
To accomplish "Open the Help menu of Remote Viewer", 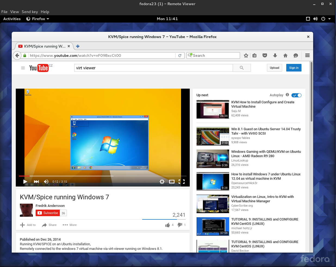I will [45, 12].
